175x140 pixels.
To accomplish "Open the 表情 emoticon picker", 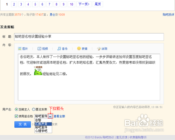I will click(82, 49).
